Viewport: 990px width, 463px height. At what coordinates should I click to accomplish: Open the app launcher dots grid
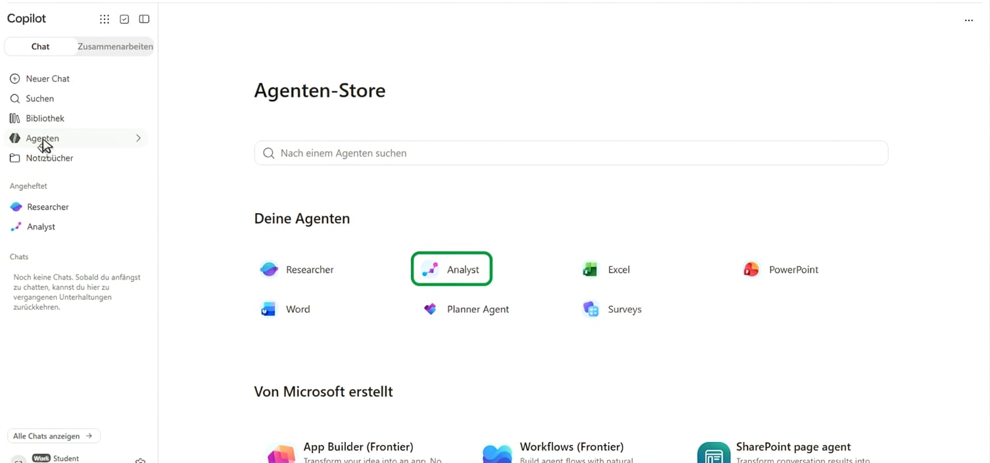pos(105,19)
